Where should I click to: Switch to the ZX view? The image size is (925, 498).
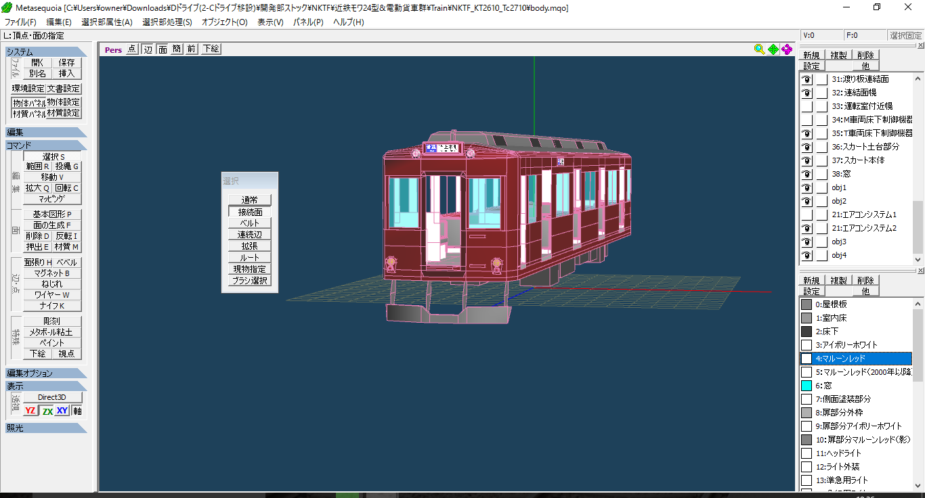(47, 411)
